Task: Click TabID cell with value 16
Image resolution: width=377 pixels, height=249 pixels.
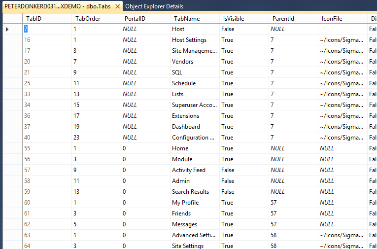Action: point(47,40)
